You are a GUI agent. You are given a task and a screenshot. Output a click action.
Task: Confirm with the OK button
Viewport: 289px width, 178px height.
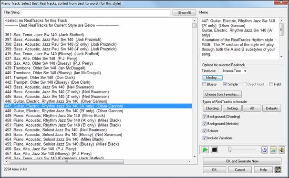coord(214,170)
